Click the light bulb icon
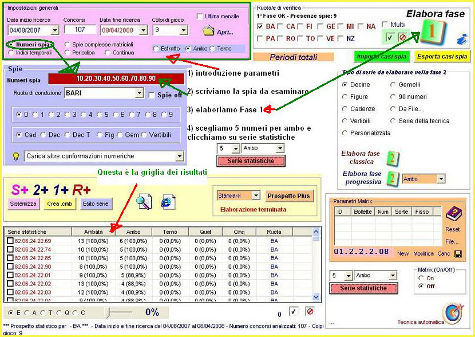Screen dimensions: 475x337 [x=16, y=156]
